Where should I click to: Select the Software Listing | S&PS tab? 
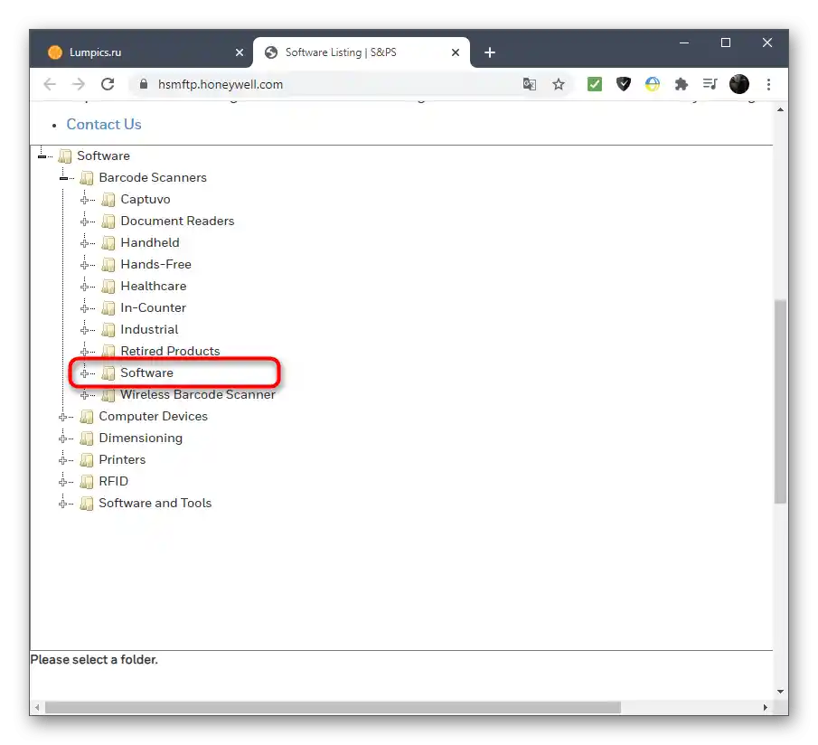tap(361, 52)
